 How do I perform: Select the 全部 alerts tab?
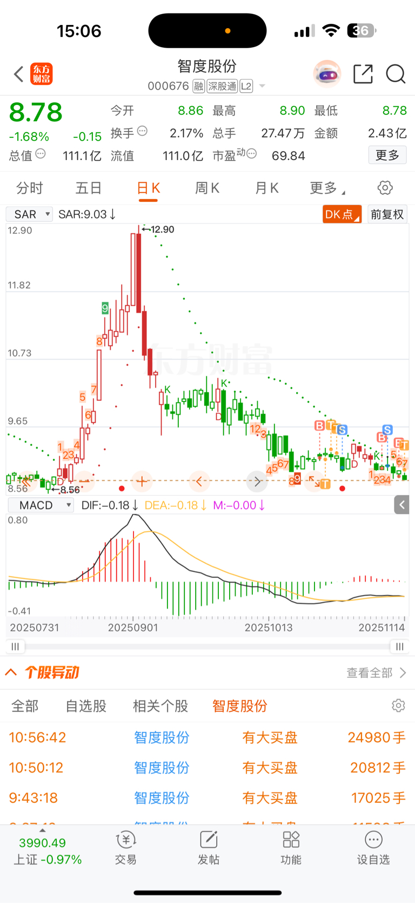pyautogui.click(x=25, y=706)
